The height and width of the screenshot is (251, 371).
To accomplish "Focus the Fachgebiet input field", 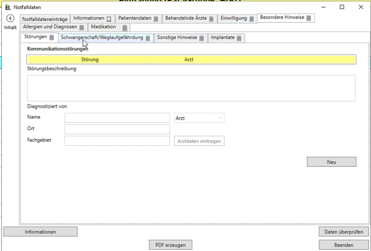I will (x=117, y=141).
